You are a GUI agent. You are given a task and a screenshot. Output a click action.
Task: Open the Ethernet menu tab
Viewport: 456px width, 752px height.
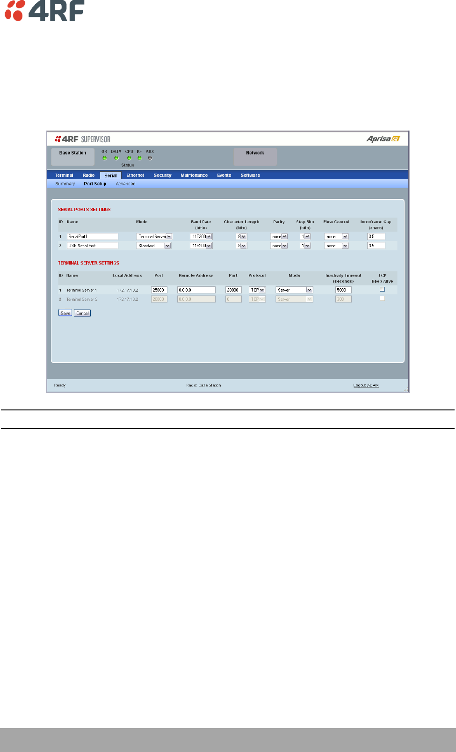tap(135, 175)
